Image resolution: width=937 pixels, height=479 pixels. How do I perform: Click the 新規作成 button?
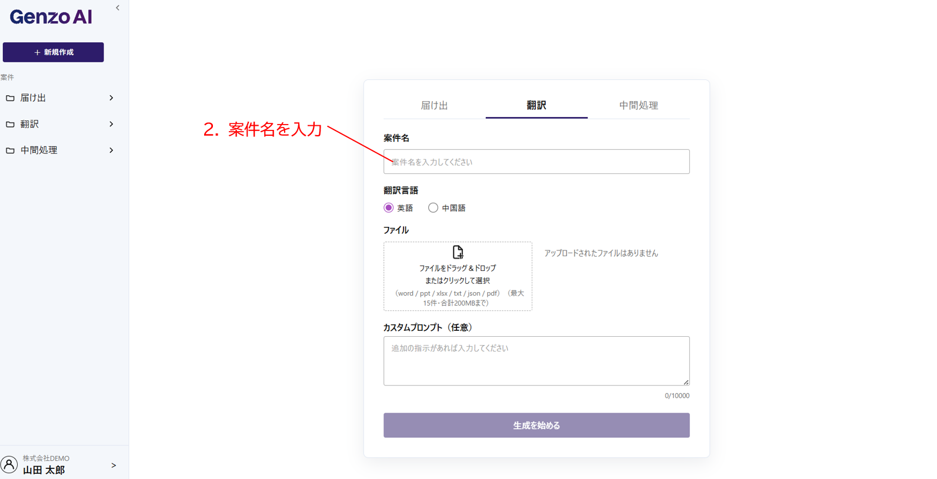pyautogui.click(x=54, y=52)
